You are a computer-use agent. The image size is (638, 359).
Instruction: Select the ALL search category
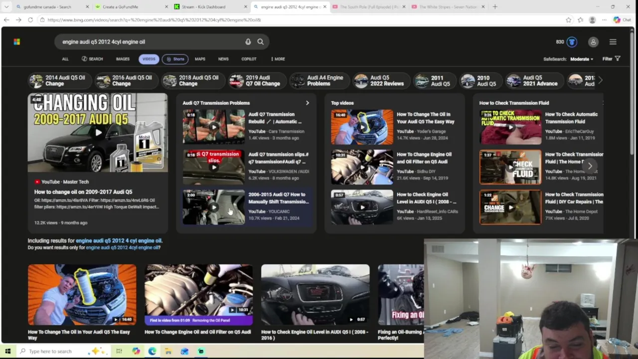click(65, 59)
